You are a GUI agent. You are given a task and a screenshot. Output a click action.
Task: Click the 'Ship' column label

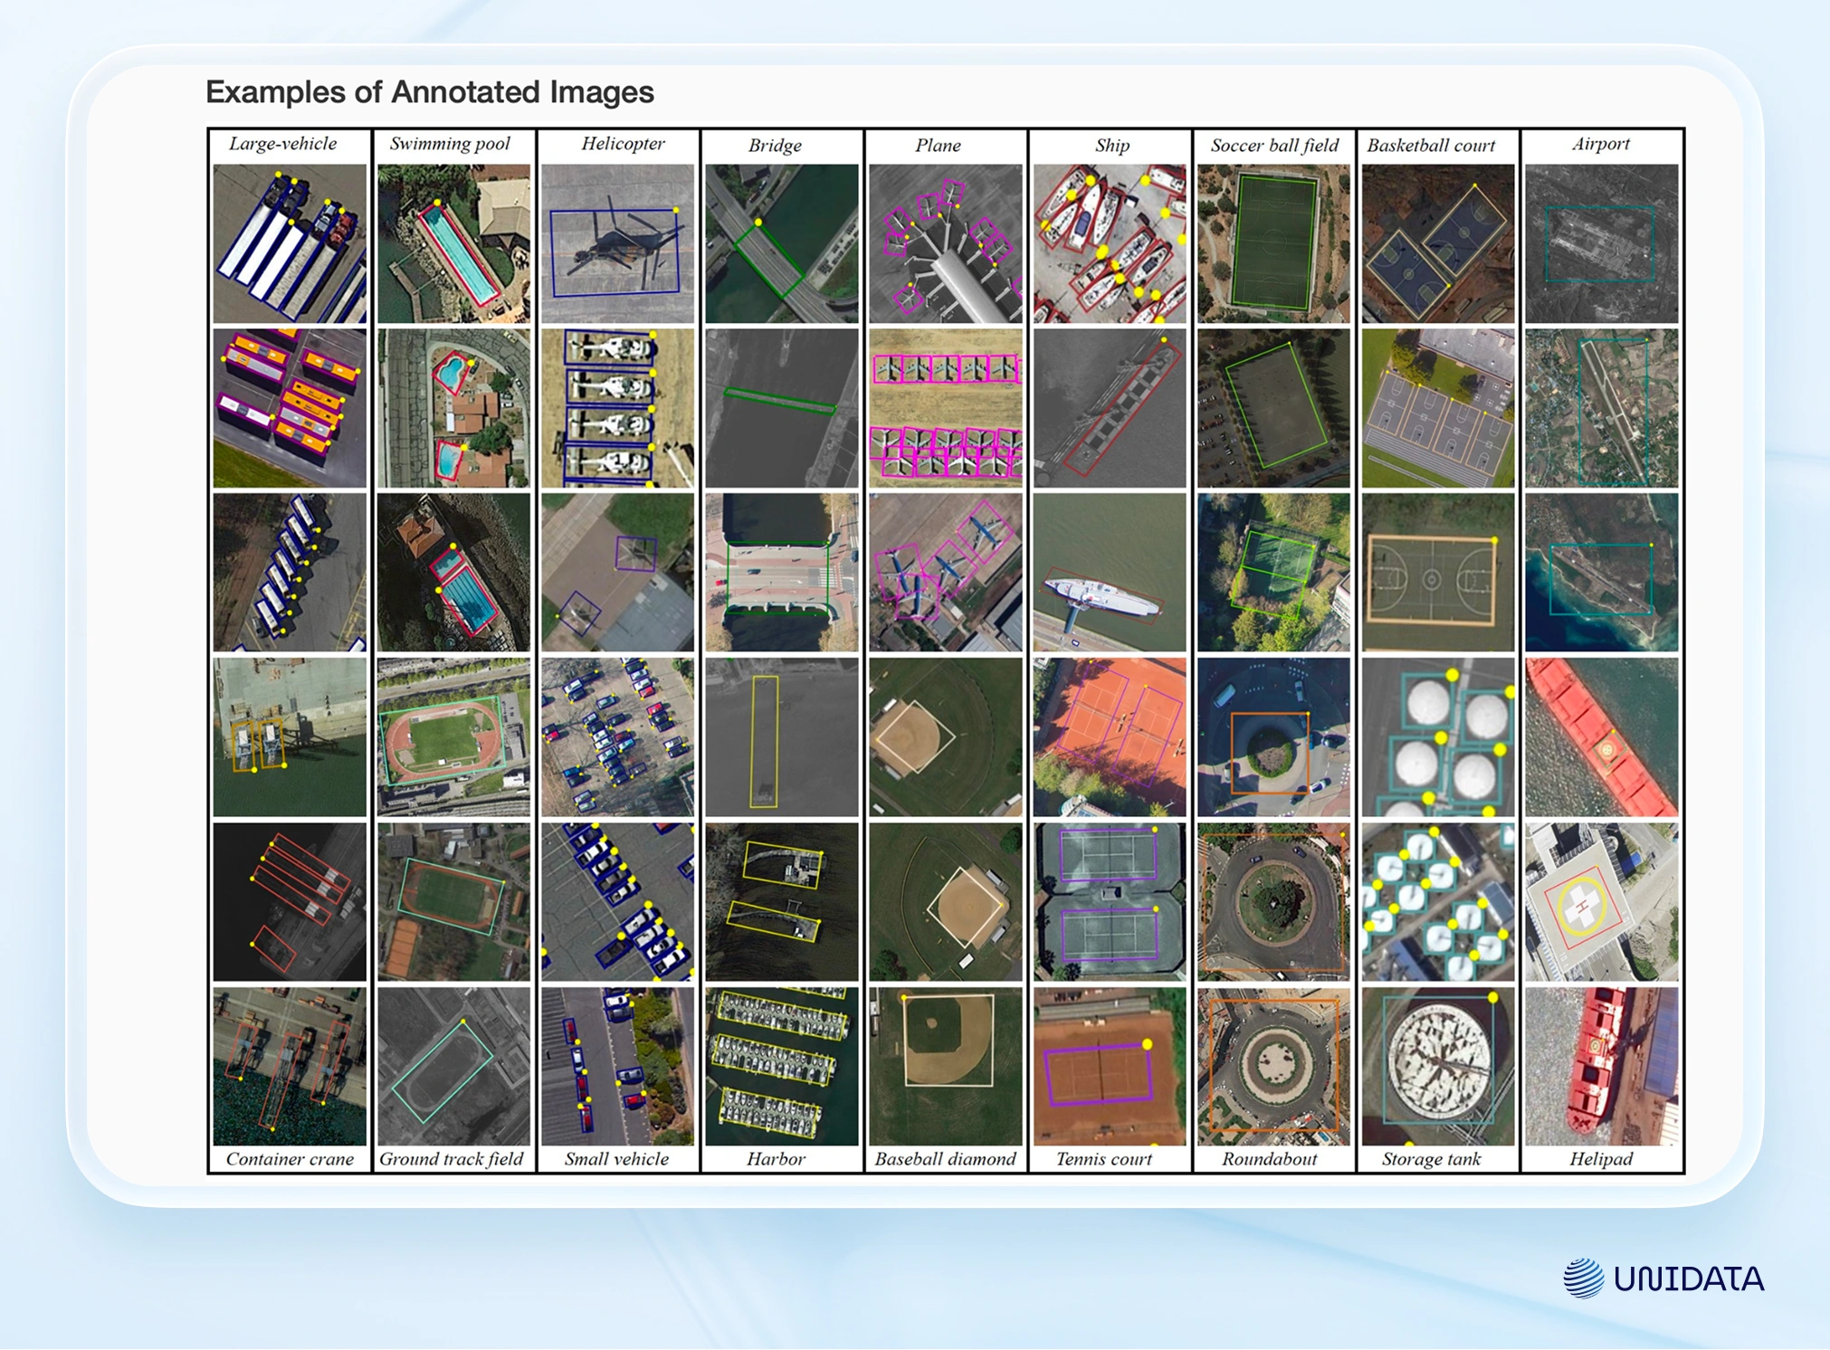(1112, 145)
